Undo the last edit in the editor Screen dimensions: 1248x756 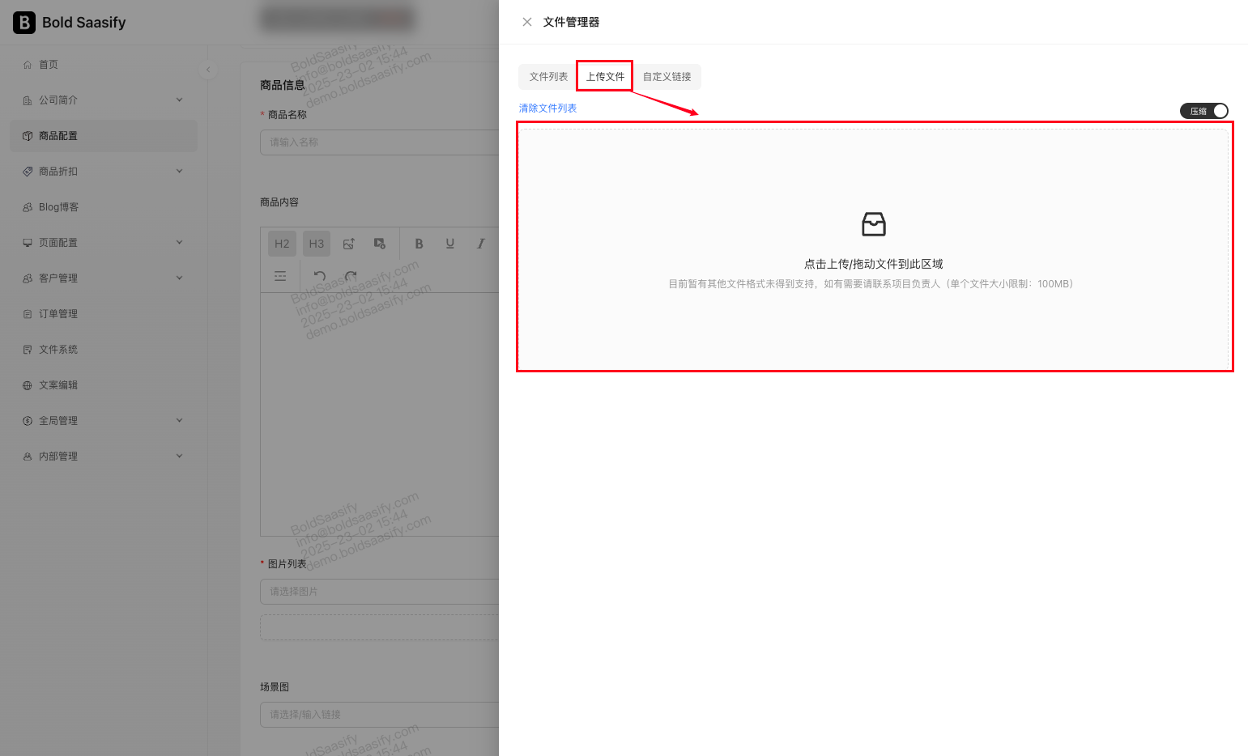coord(320,276)
